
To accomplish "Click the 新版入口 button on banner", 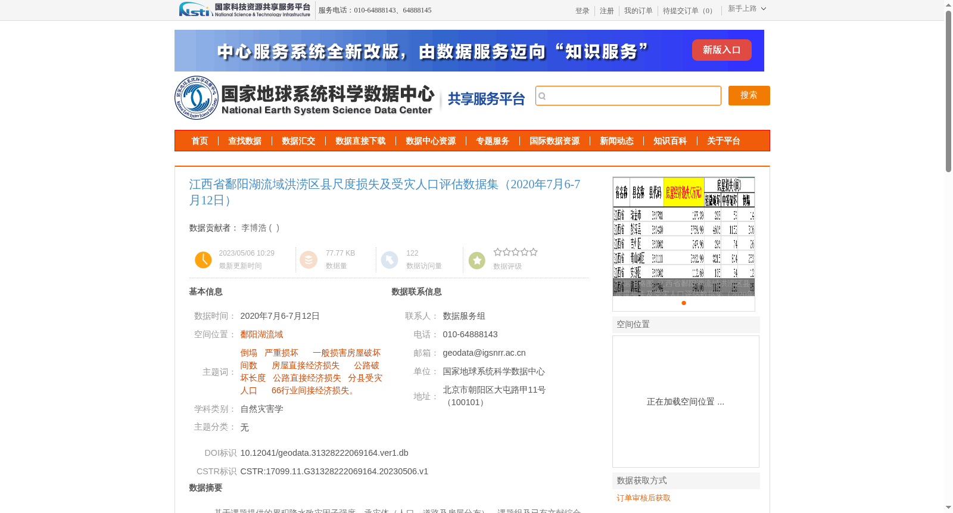I will (x=721, y=50).
